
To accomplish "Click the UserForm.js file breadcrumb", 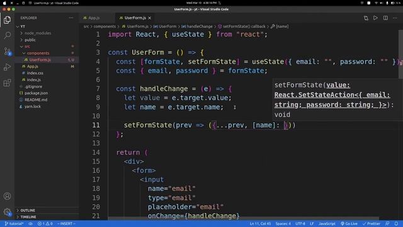I will (x=135, y=26).
